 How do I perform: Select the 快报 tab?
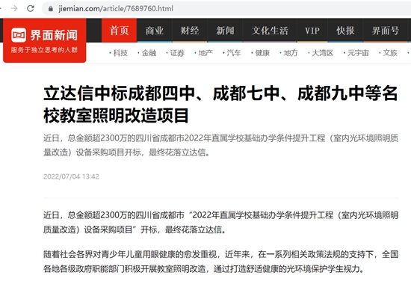[x=345, y=31]
